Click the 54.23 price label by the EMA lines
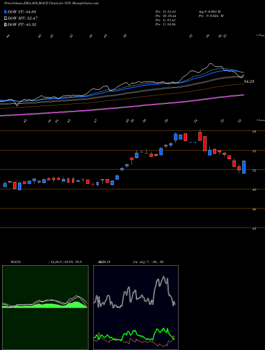Image resolution: width=265 pixels, height=350 pixels. [x=249, y=82]
